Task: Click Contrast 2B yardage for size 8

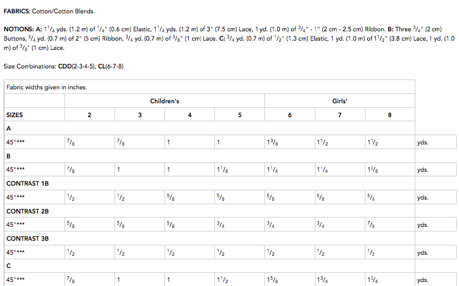Action: (371, 225)
